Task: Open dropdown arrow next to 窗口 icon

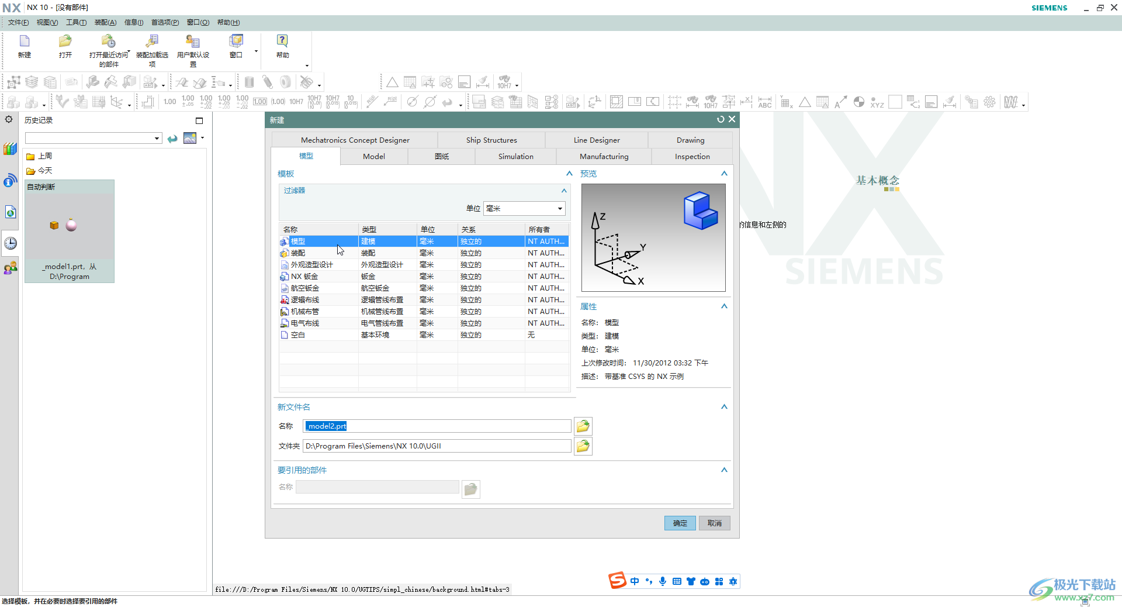Action: click(x=256, y=51)
